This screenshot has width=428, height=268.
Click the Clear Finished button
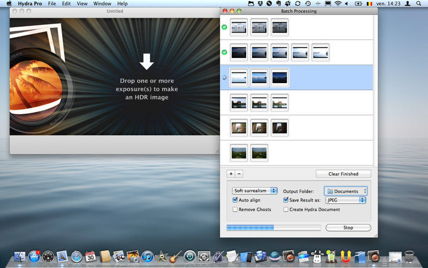(x=343, y=174)
